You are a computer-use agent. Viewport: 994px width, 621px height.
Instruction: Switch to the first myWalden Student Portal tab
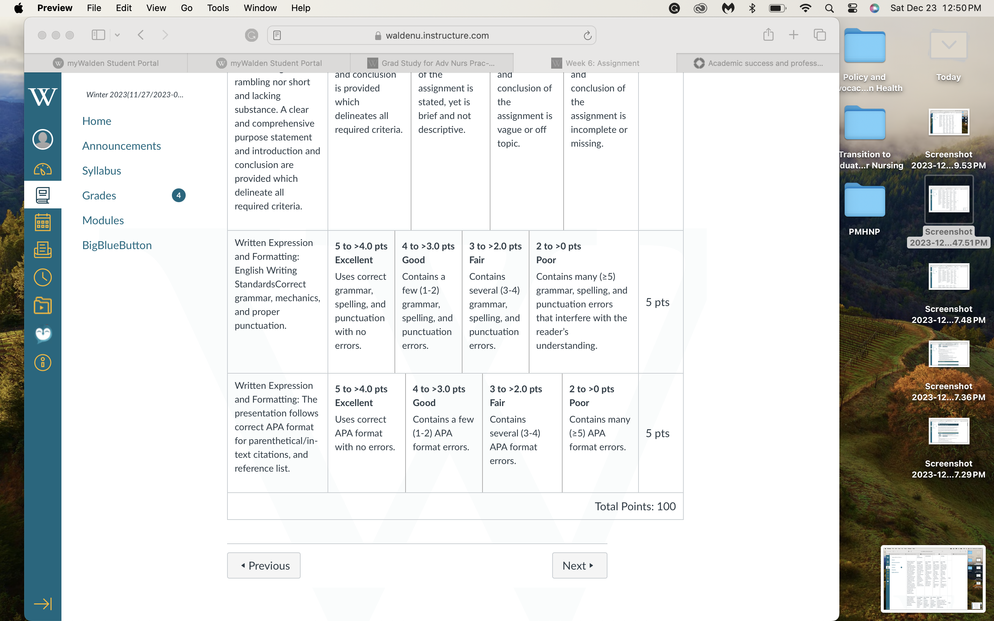point(106,63)
